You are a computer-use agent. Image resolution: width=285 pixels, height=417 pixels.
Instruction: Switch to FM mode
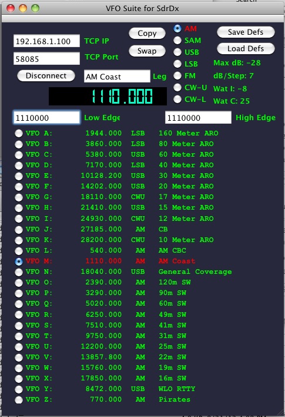pyautogui.click(x=177, y=76)
